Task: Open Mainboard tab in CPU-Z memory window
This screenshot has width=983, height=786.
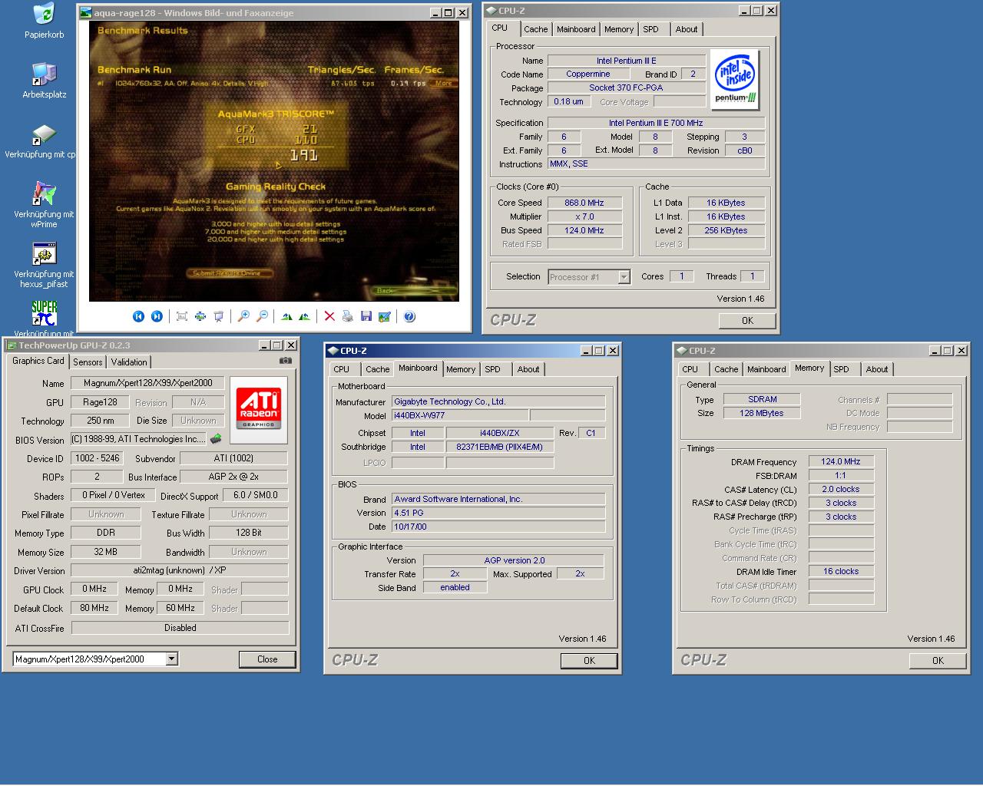Action: pos(766,369)
